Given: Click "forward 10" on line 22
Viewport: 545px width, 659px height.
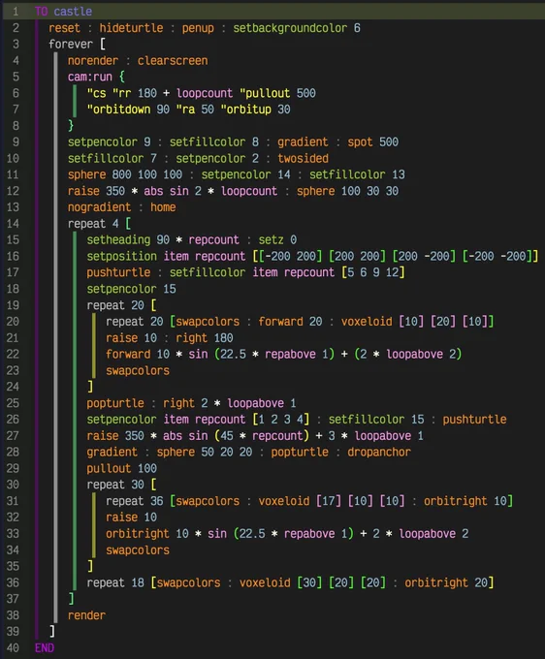Looking at the screenshot, I should click(x=138, y=355).
